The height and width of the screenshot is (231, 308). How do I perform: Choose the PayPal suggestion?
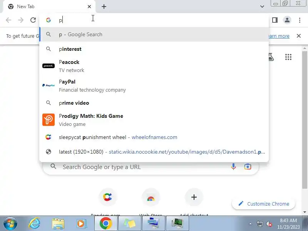click(x=154, y=85)
